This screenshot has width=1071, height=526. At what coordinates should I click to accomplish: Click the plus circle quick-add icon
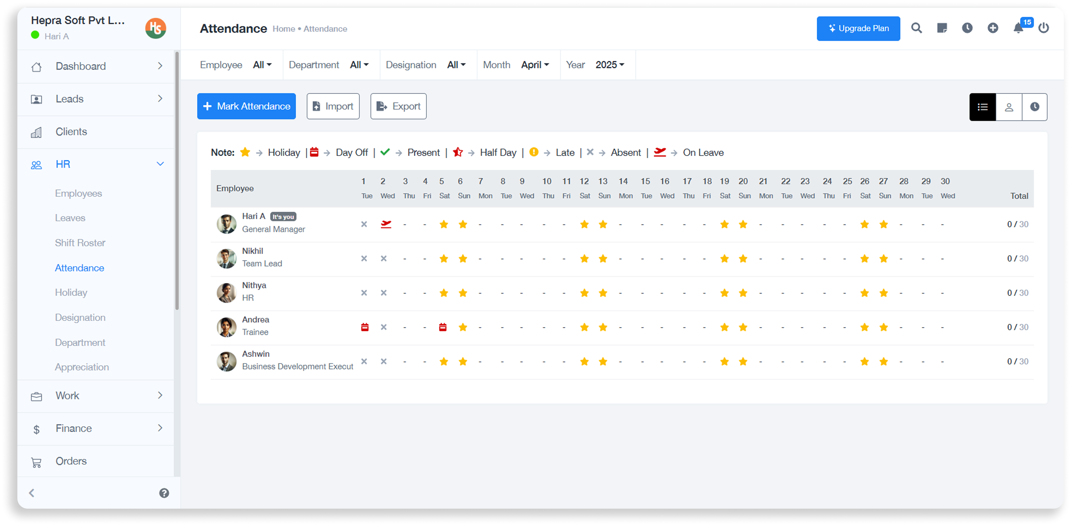click(x=993, y=28)
